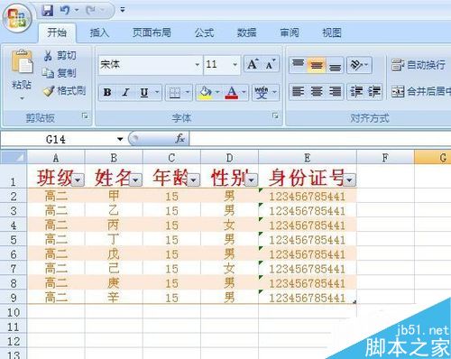Click 合并后居中 merge and center
The image size is (451, 359).
pos(421,91)
